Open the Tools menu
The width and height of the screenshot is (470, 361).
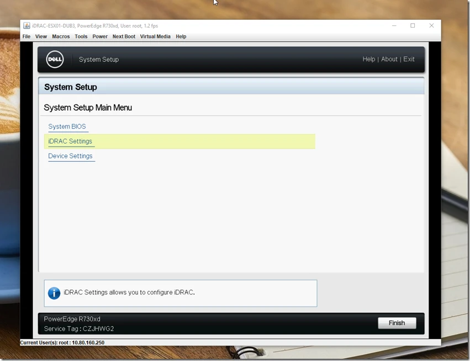pos(81,36)
